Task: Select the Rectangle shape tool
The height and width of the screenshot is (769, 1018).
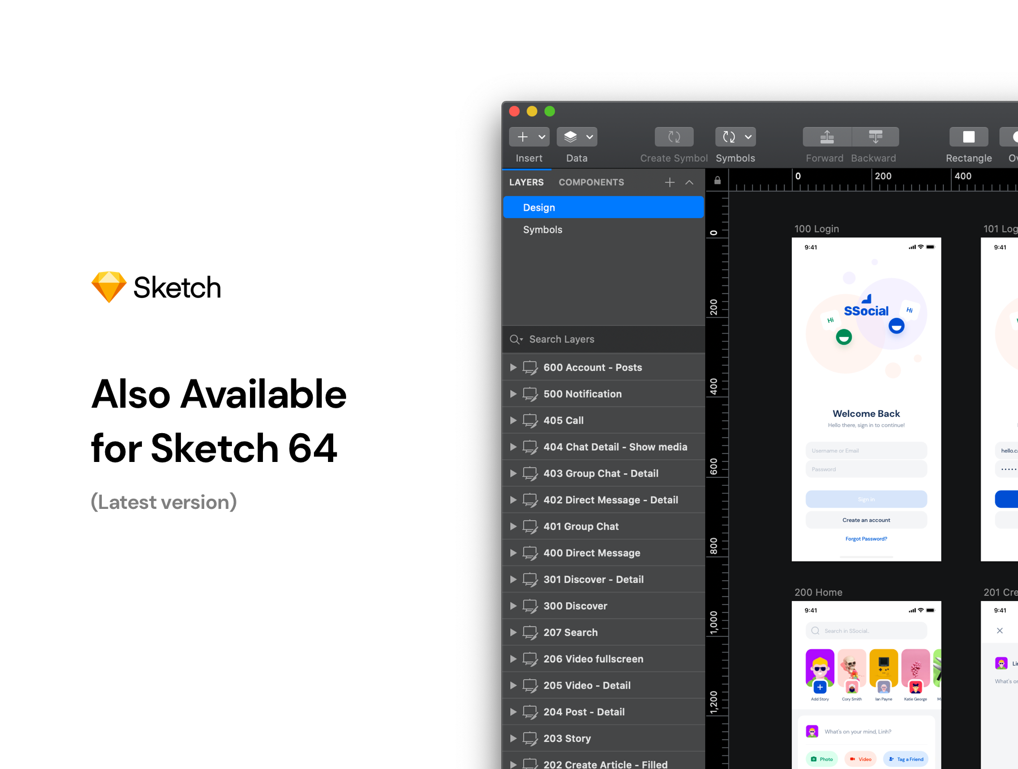Action: coord(968,137)
